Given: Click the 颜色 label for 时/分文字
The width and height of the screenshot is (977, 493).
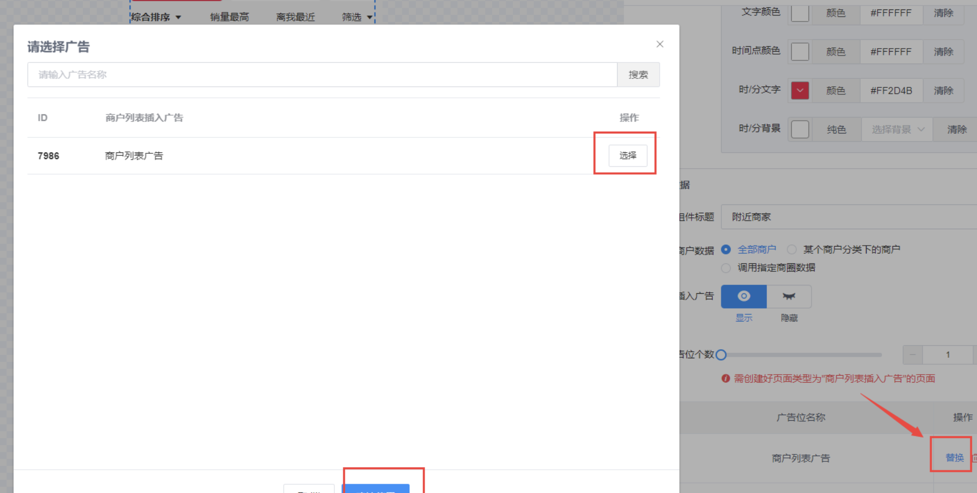Looking at the screenshot, I should pos(836,91).
